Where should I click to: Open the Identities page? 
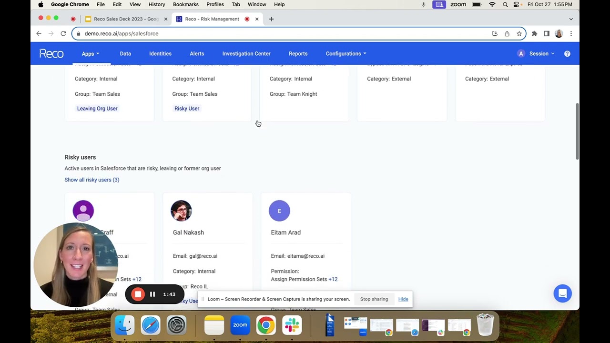[x=160, y=54]
